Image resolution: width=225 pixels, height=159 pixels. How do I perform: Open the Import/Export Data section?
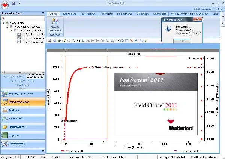tap(23, 94)
